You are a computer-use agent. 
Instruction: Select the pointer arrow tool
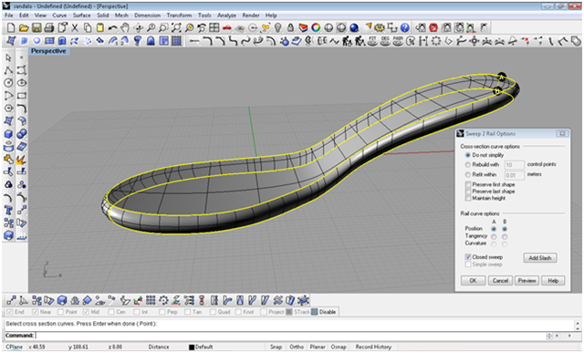pos(8,57)
